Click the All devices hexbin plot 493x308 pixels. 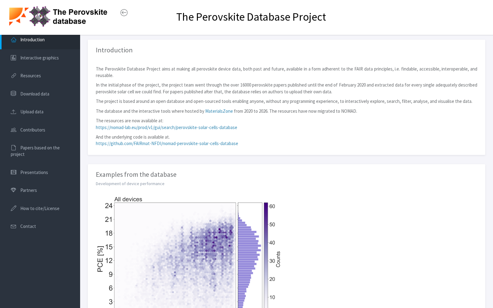point(175,255)
